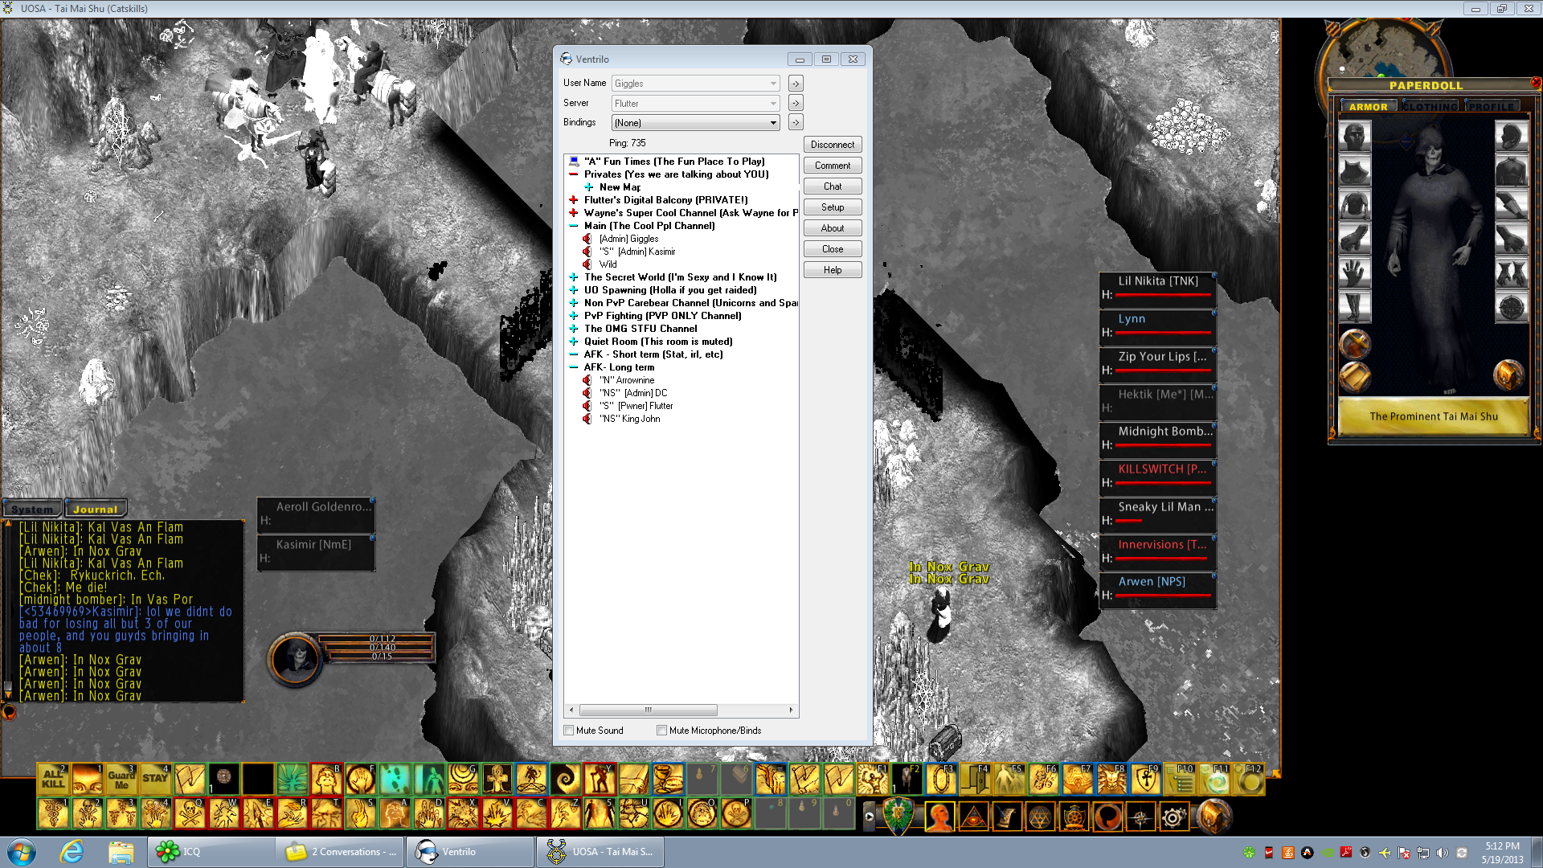This screenshot has width=1543, height=868.
Task: Use the F1 flexing figure slot
Action: pyautogui.click(x=872, y=780)
